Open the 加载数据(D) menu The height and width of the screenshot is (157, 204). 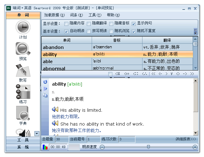tap(54, 15)
